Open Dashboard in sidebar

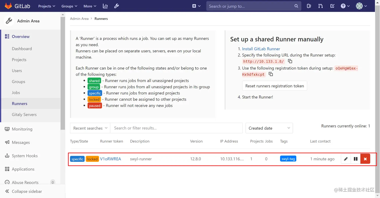coord(22,49)
